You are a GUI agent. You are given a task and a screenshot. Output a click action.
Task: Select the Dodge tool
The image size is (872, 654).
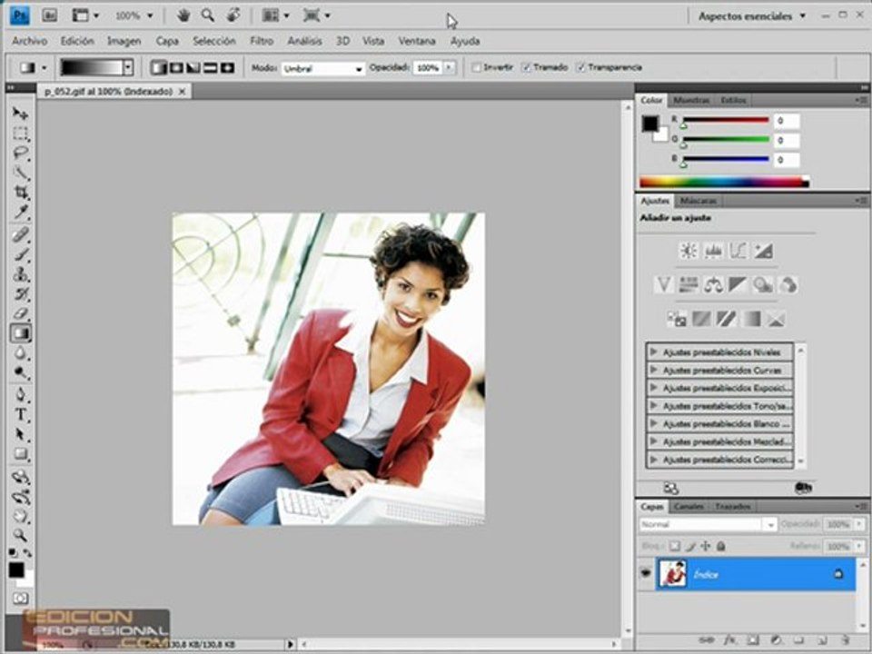[21, 372]
